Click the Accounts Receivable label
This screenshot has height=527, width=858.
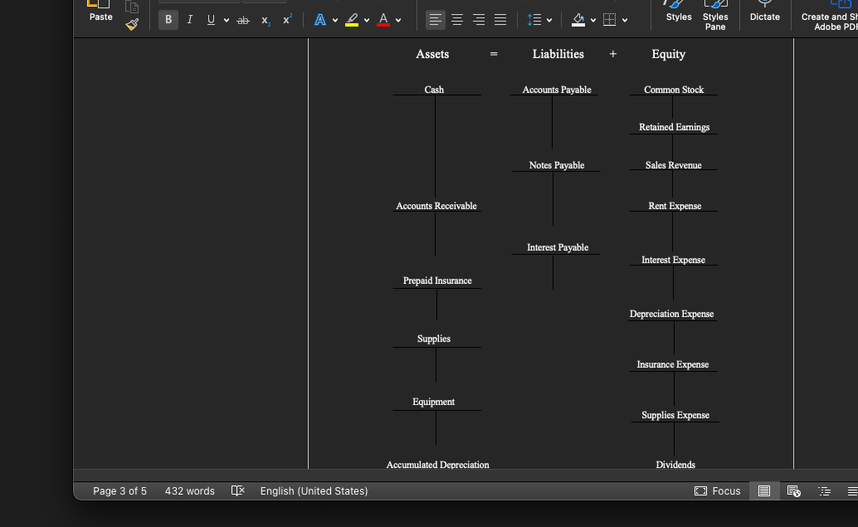436,206
